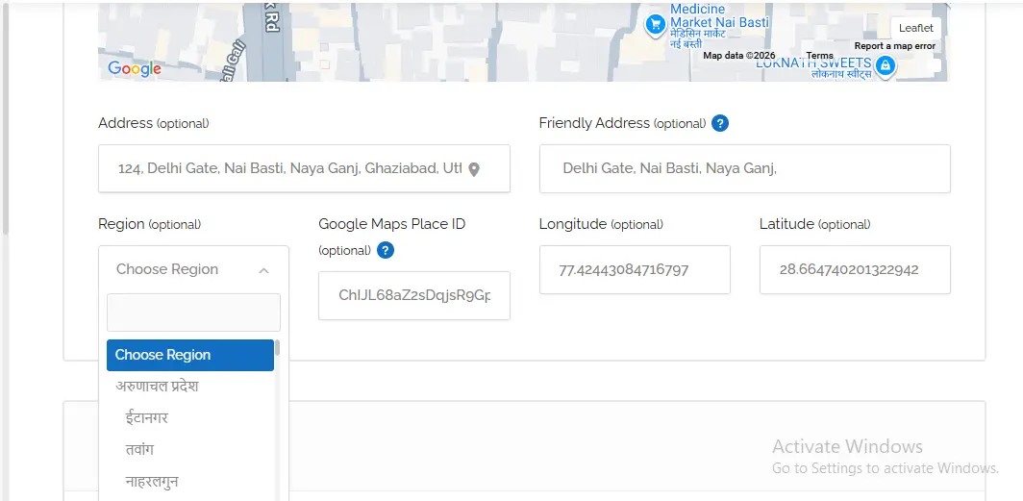Open the map Terms link
Screen dimensions: 1023x501
819,56
